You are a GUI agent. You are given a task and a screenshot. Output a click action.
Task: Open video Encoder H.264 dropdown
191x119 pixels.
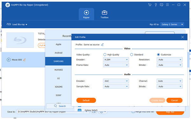pos(116,60)
